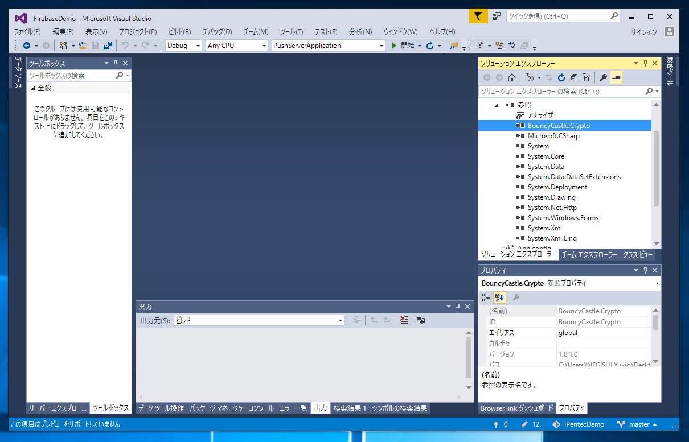Click the account avatar icon beside サインイン

670,32
